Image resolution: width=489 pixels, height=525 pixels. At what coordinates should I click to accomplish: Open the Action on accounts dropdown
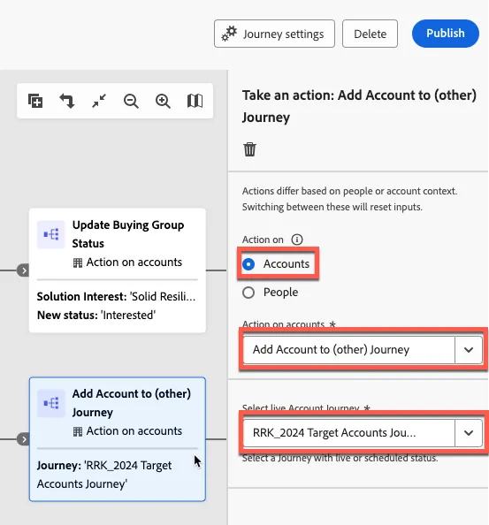coord(363,349)
